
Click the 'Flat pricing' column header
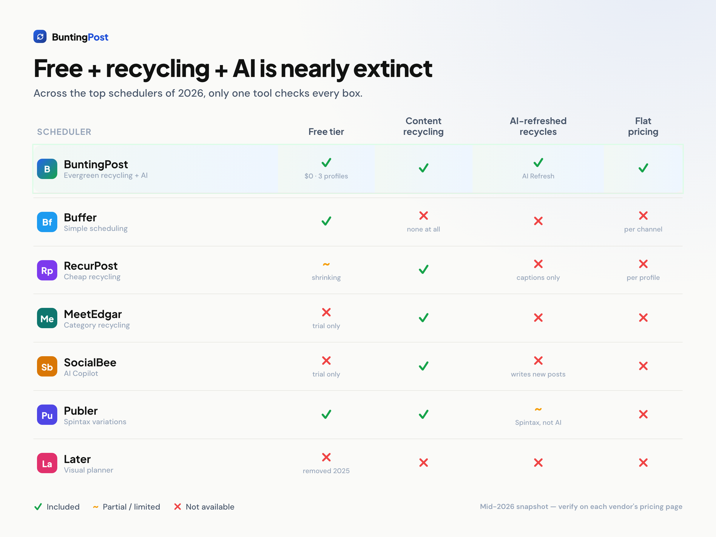(x=643, y=126)
